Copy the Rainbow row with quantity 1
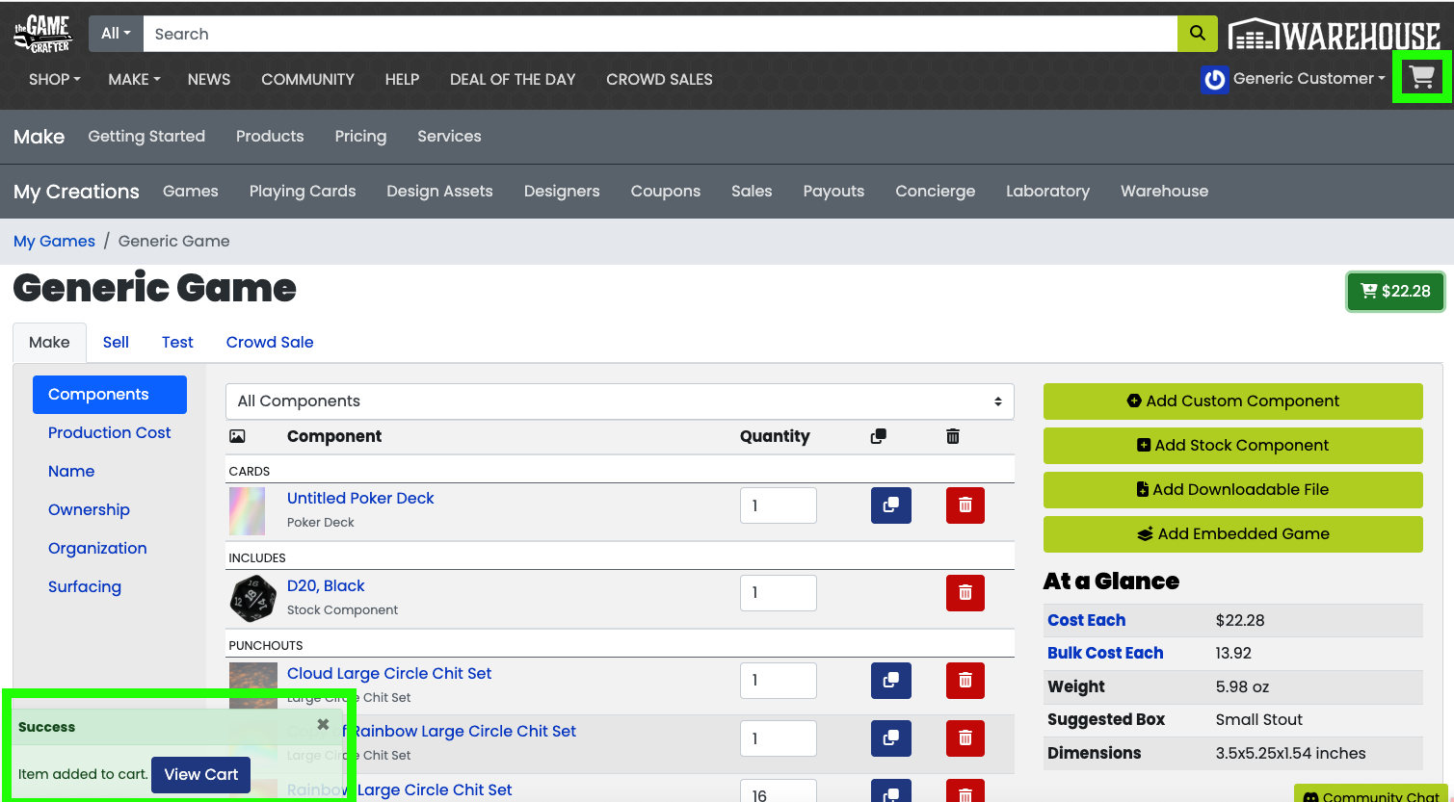The height and width of the screenshot is (802, 1454). [x=891, y=737]
